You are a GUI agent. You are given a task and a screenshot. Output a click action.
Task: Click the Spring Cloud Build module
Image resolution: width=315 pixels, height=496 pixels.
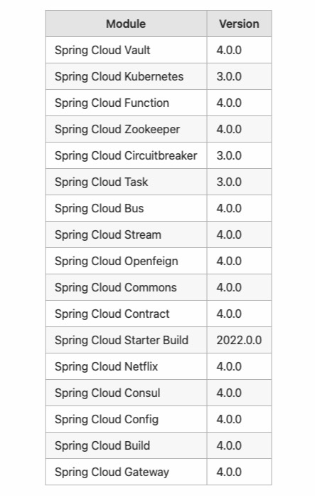click(x=127, y=445)
